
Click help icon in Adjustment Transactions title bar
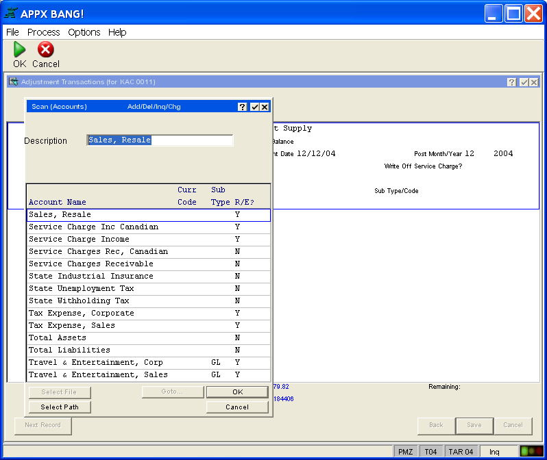tap(511, 82)
